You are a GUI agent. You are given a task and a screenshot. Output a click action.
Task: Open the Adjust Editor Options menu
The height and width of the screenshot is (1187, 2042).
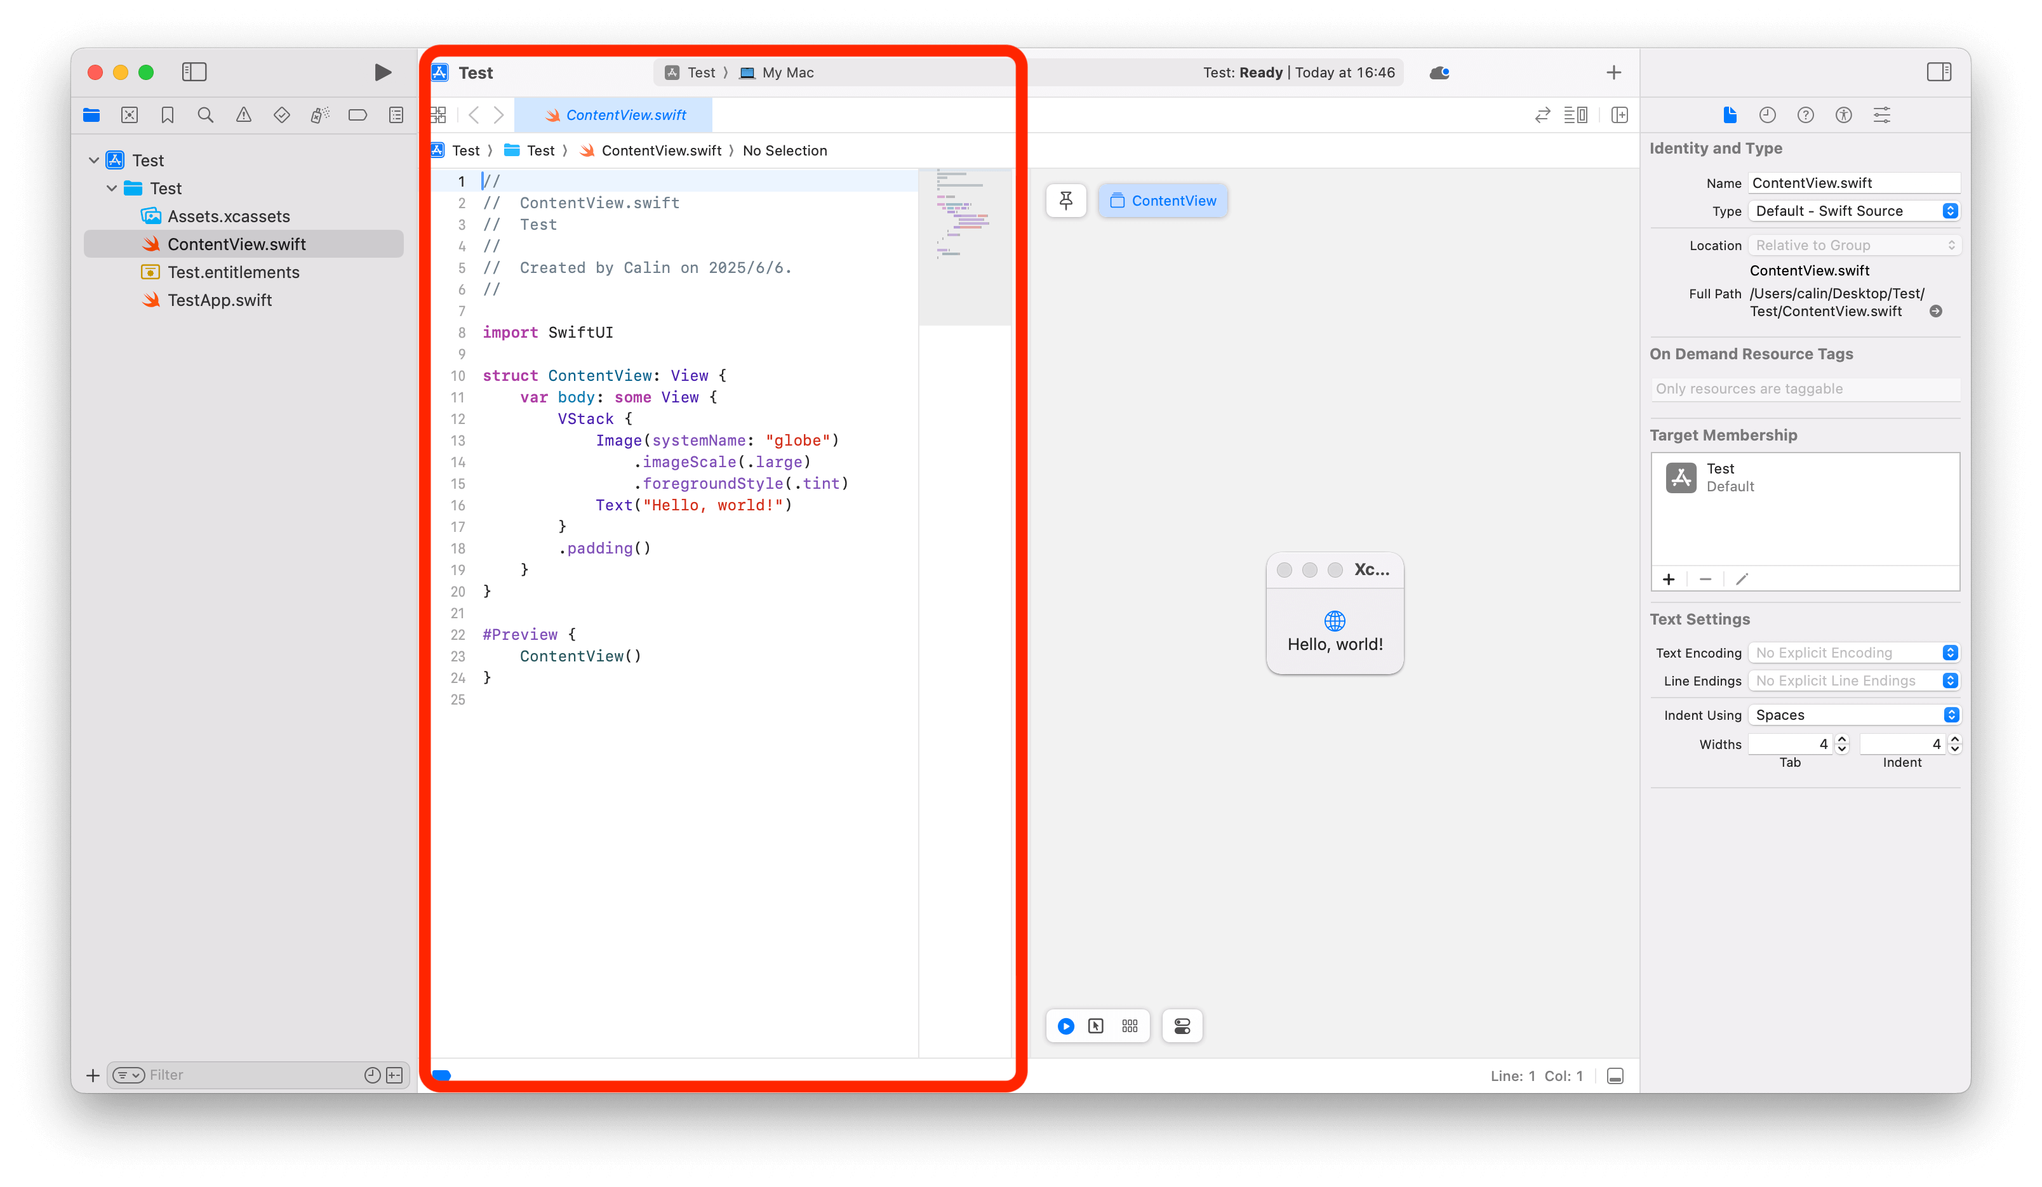tap(1576, 115)
